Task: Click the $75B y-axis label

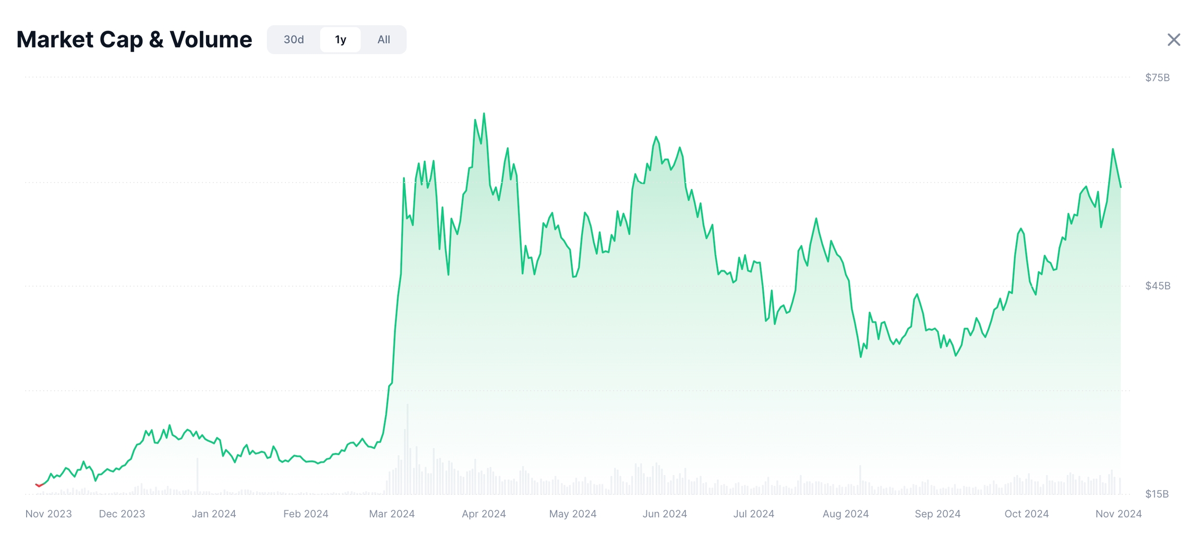Action: point(1157,78)
